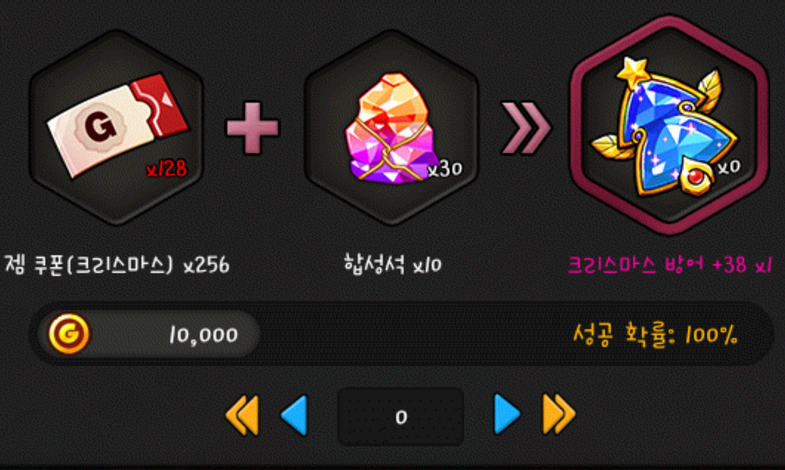Click the quantity field showing 0
The width and height of the screenshot is (785, 470).
pos(401,417)
